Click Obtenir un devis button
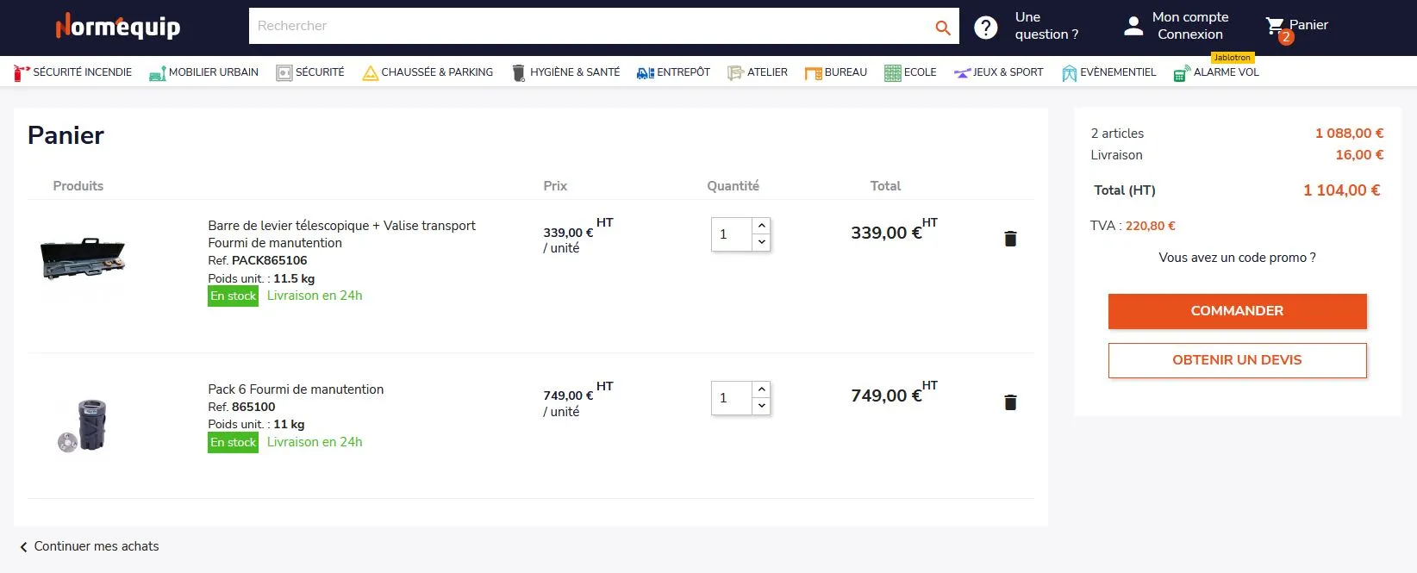Screen dimensions: 1417x573 point(1237,360)
